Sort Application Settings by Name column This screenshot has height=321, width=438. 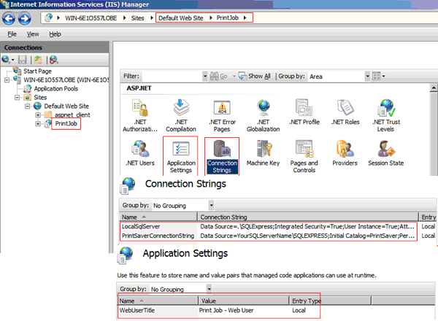158,301
